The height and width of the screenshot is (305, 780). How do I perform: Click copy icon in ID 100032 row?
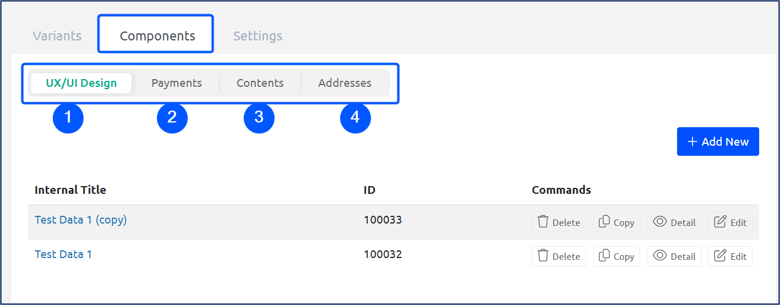(604, 256)
